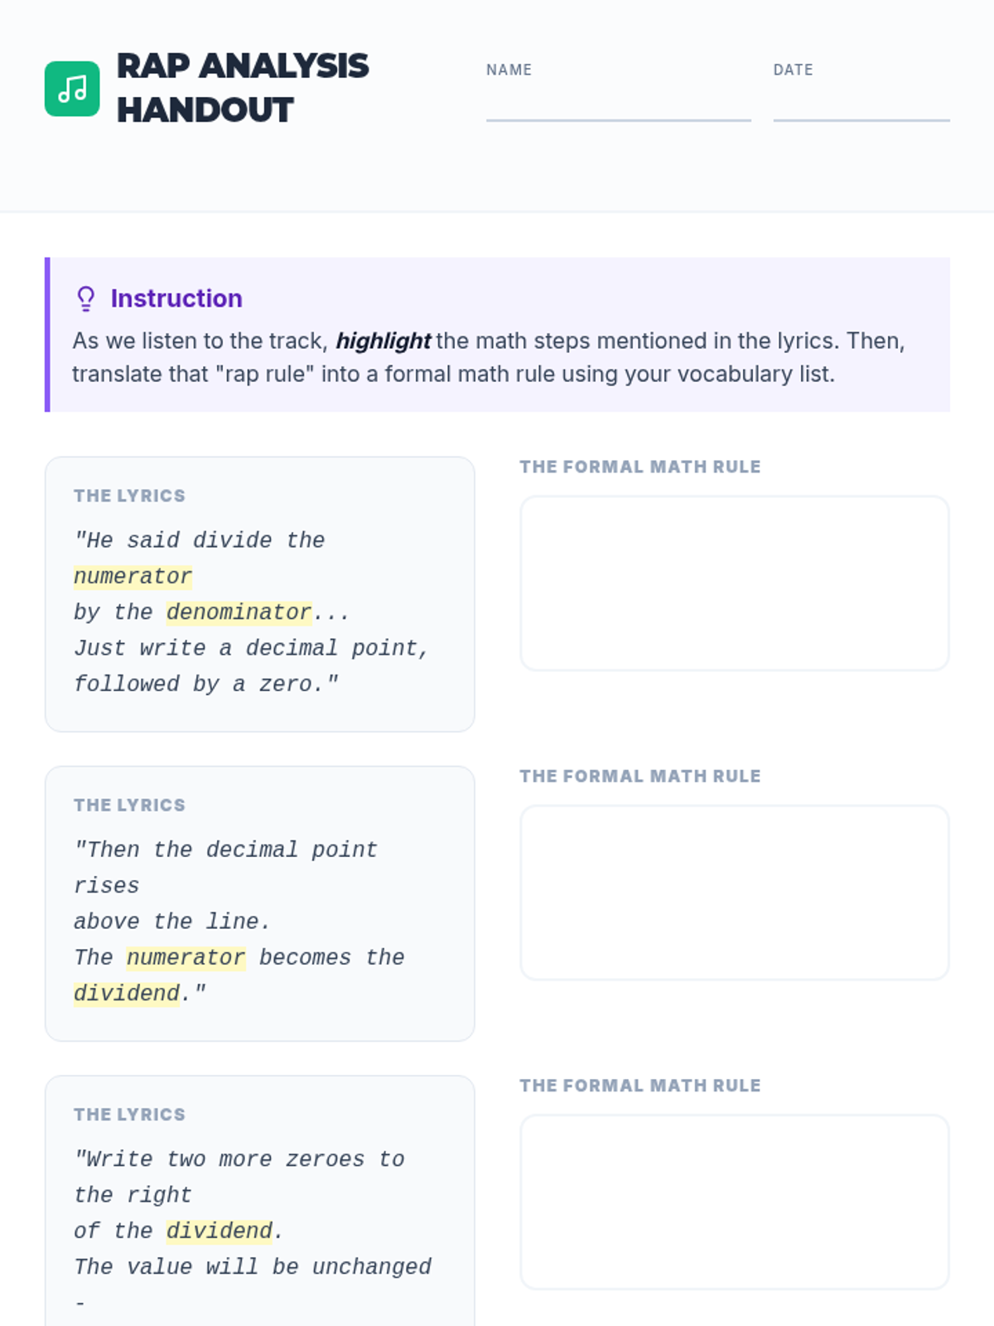Click the second Formal Math Rule box
This screenshot has width=994, height=1326.
coord(735,893)
